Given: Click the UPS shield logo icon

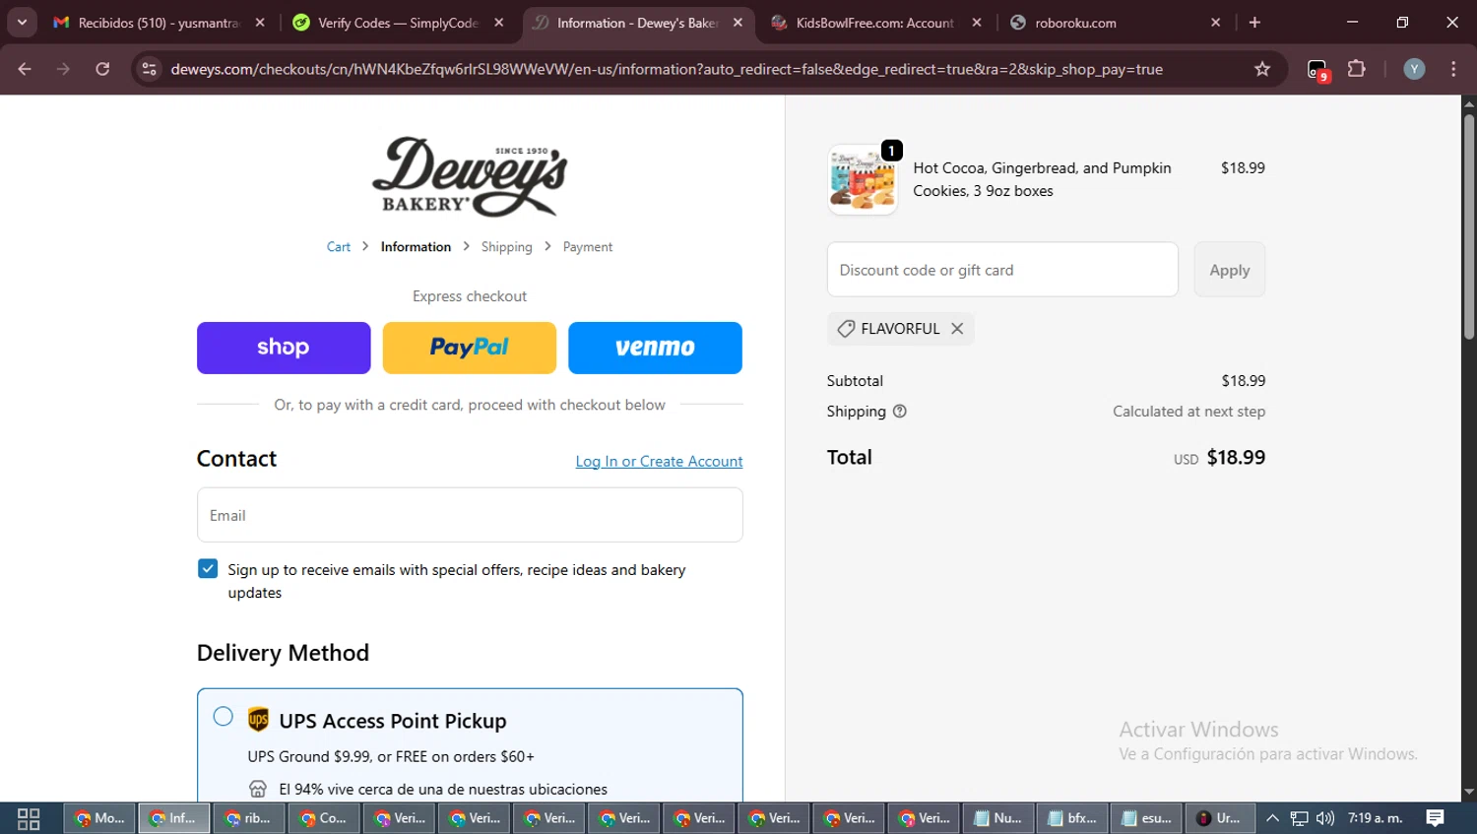Looking at the screenshot, I should coord(258,720).
